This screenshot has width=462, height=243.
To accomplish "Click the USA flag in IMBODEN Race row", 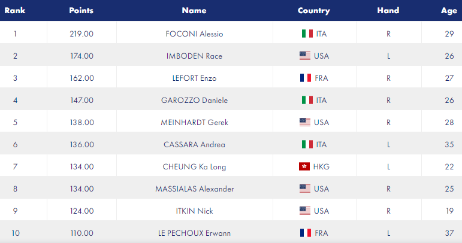I will (x=305, y=56).
